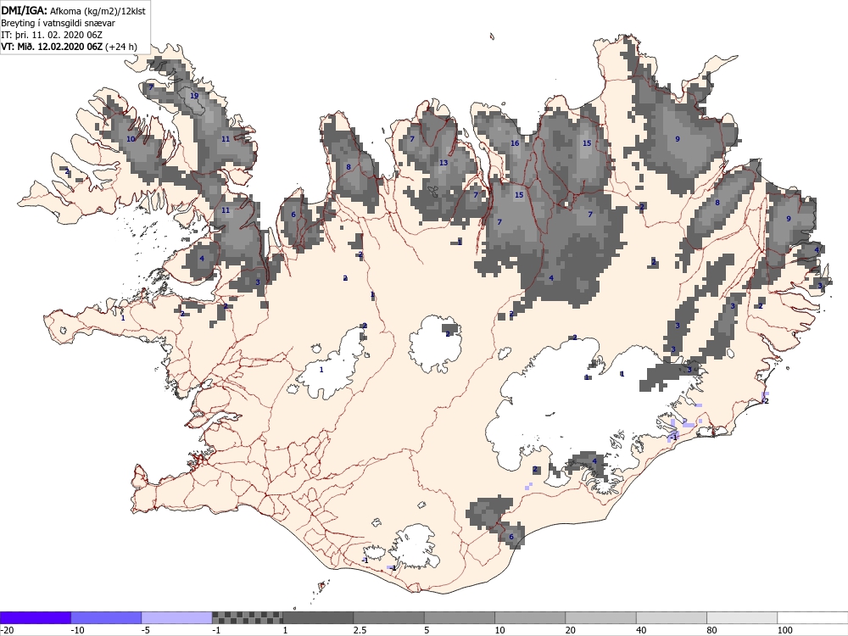Click the "2.5" legend scale label
This screenshot has height=636, width=848.
pos(360,631)
